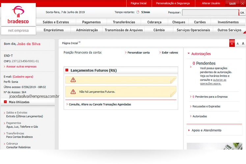The height and width of the screenshot is (164, 246).
Task: Click the Bradesco logo
Action: pyautogui.click(x=18, y=16)
